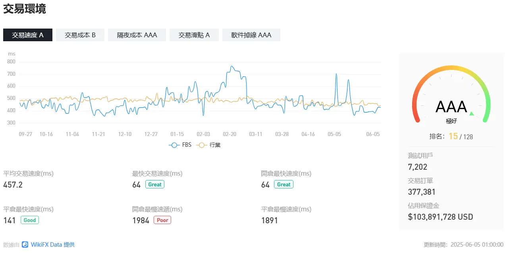Click the 測試用戶 value 7,202
The width and height of the screenshot is (509, 253).
(418, 167)
